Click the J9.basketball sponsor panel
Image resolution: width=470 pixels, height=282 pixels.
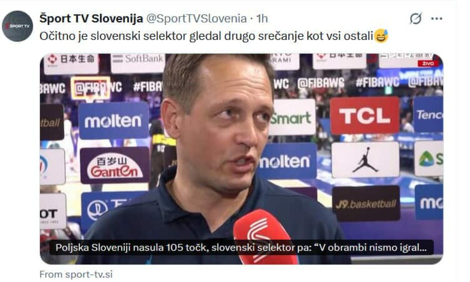tap(366, 204)
